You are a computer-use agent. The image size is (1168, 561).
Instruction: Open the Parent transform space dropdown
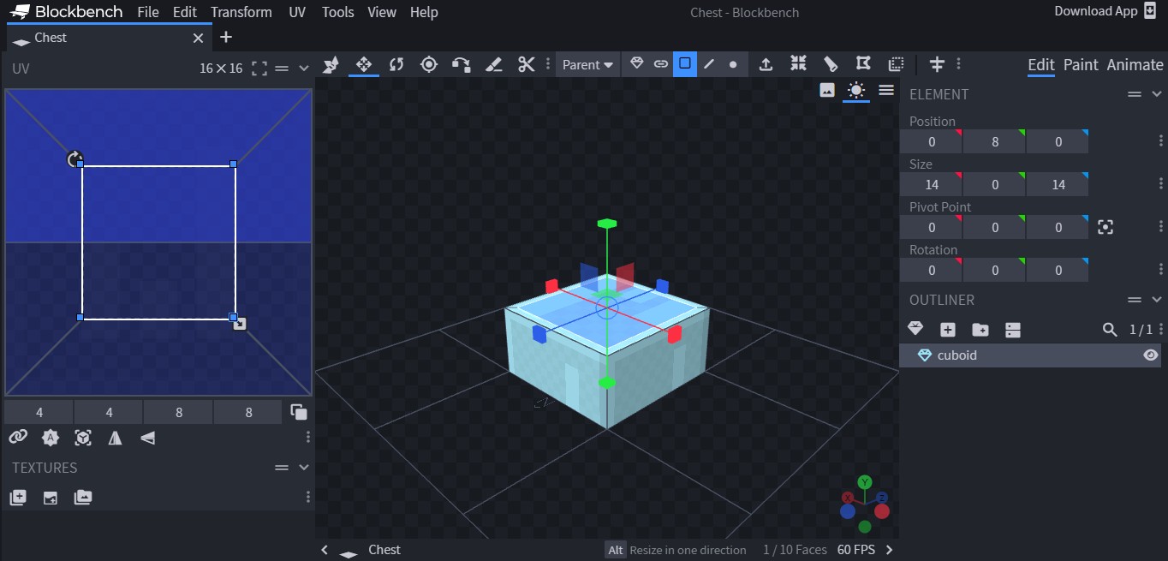pyautogui.click(x=587, y=64)
